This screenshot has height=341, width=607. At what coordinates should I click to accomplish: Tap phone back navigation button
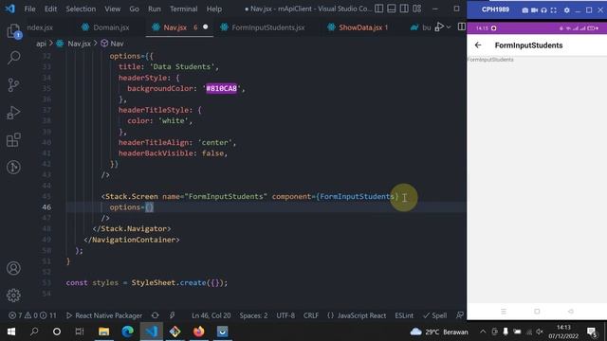pos(570,312)
